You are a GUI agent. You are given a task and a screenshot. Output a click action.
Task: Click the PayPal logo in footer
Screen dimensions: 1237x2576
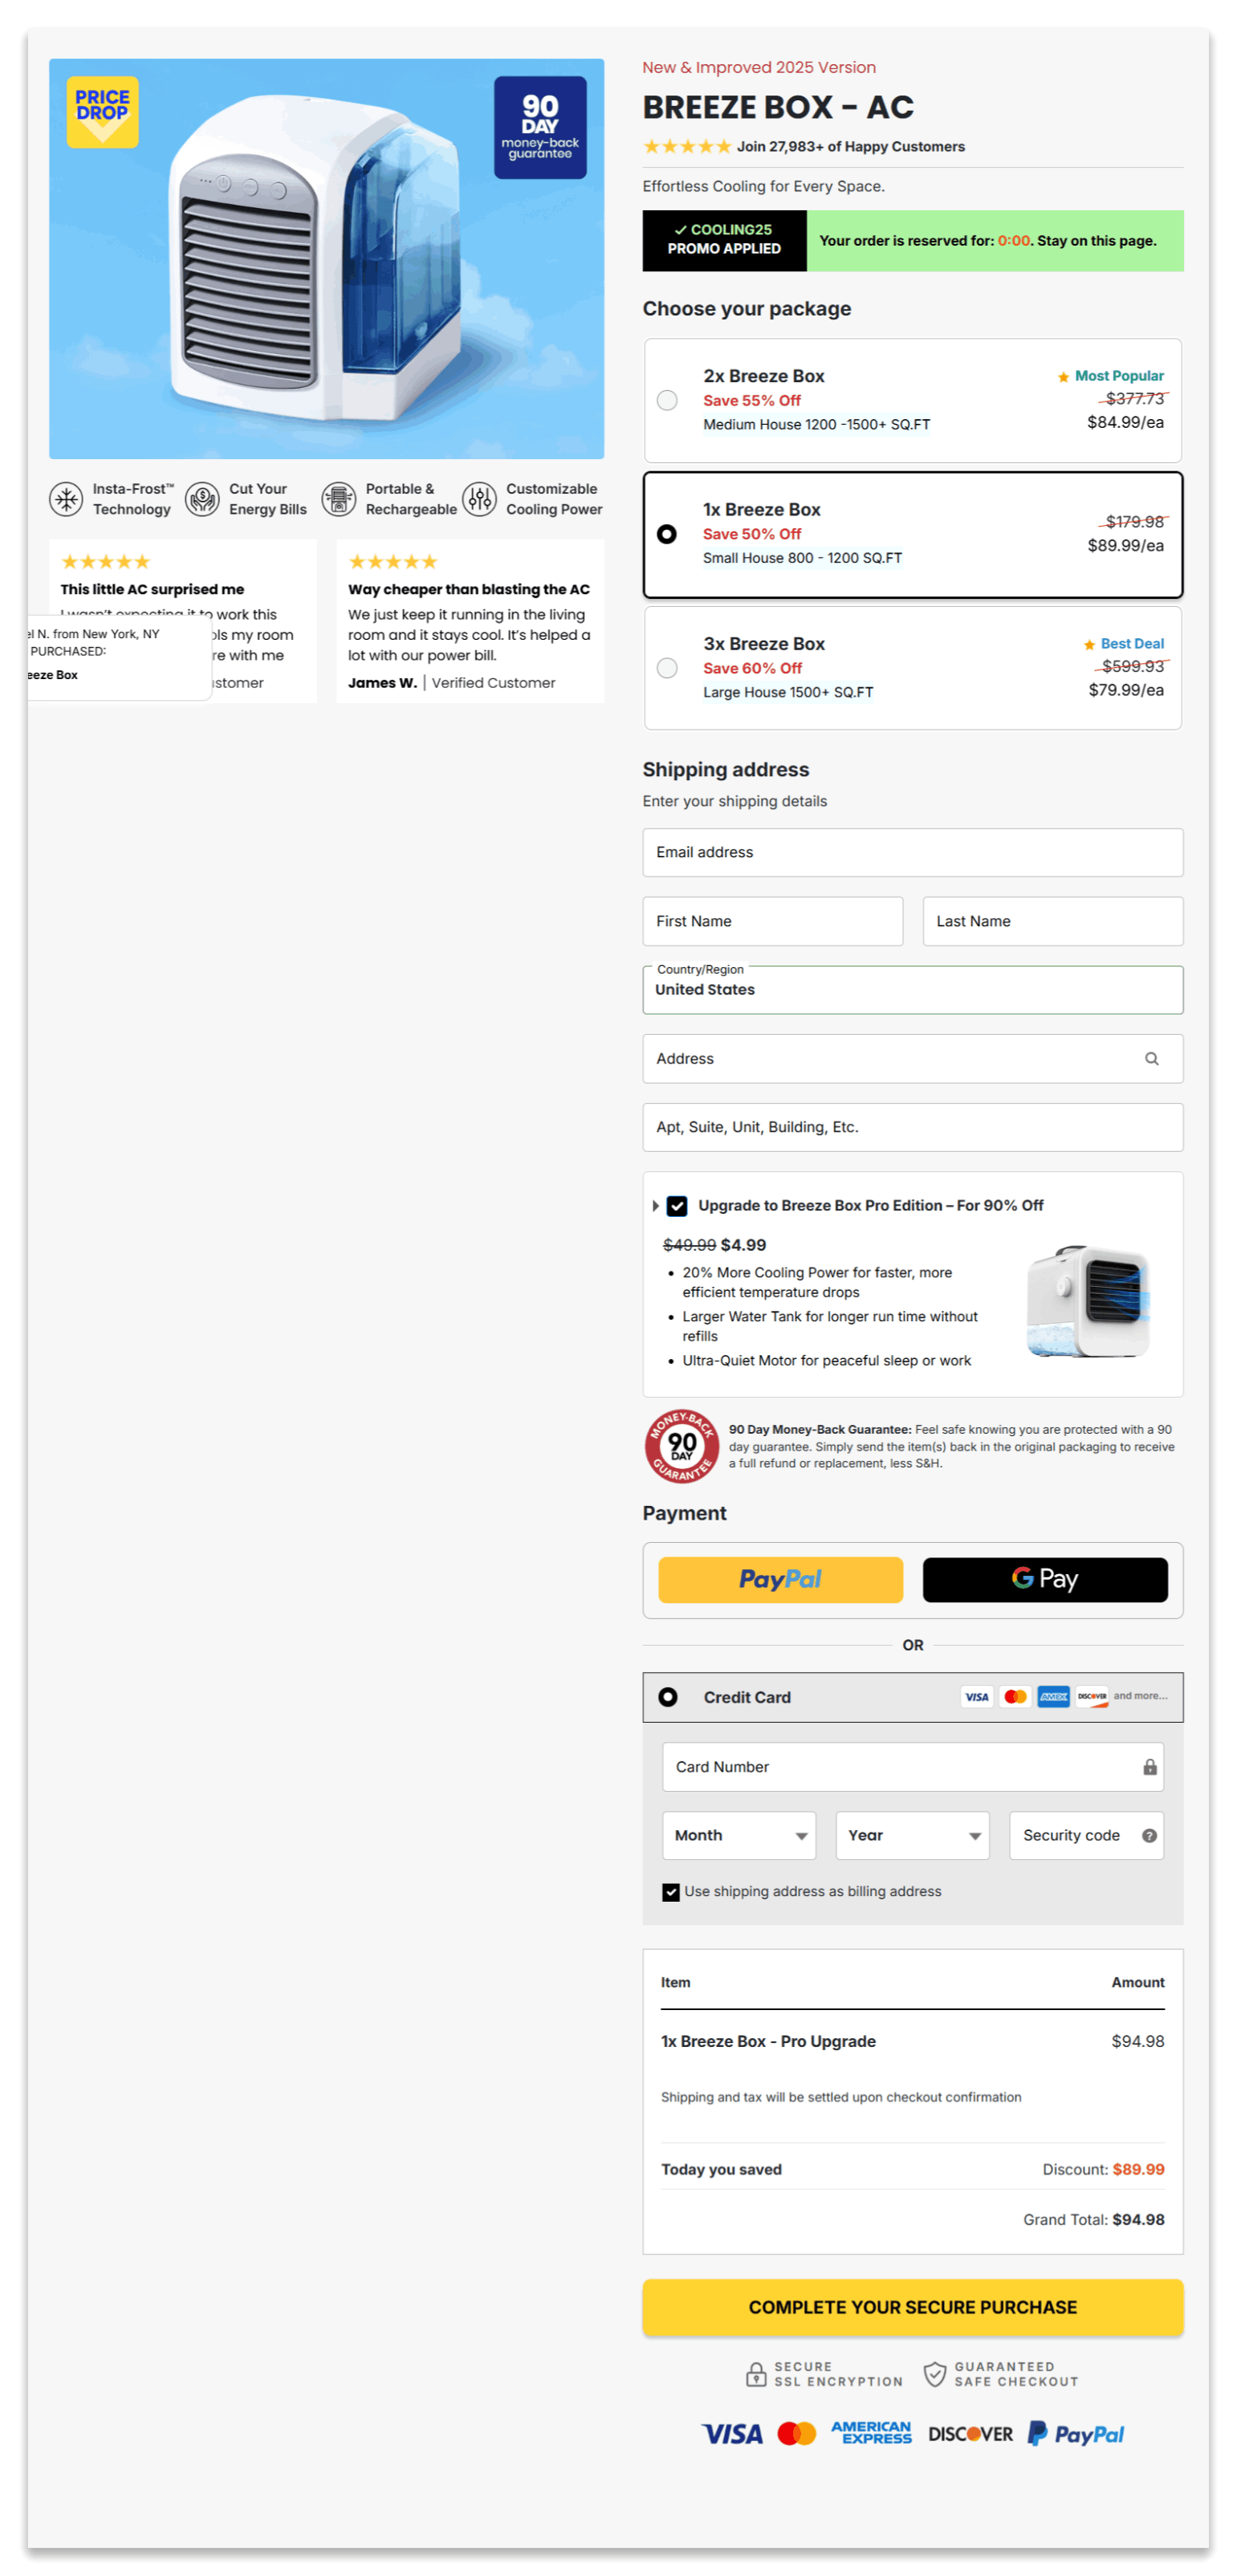pos(1076,2433)
